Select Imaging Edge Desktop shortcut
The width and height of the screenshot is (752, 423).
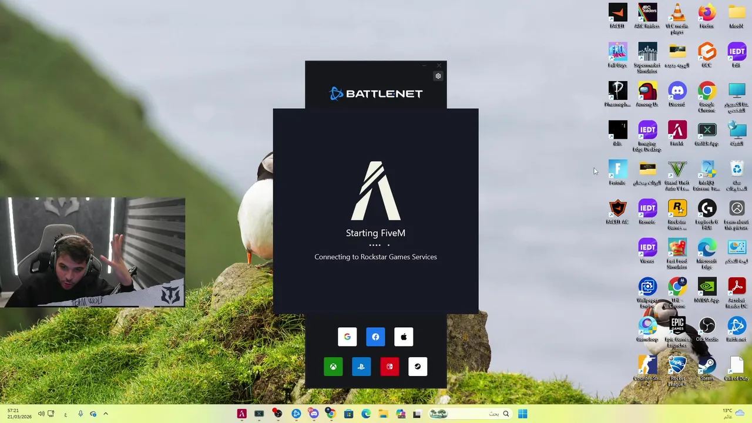click(x=647, y=136)
